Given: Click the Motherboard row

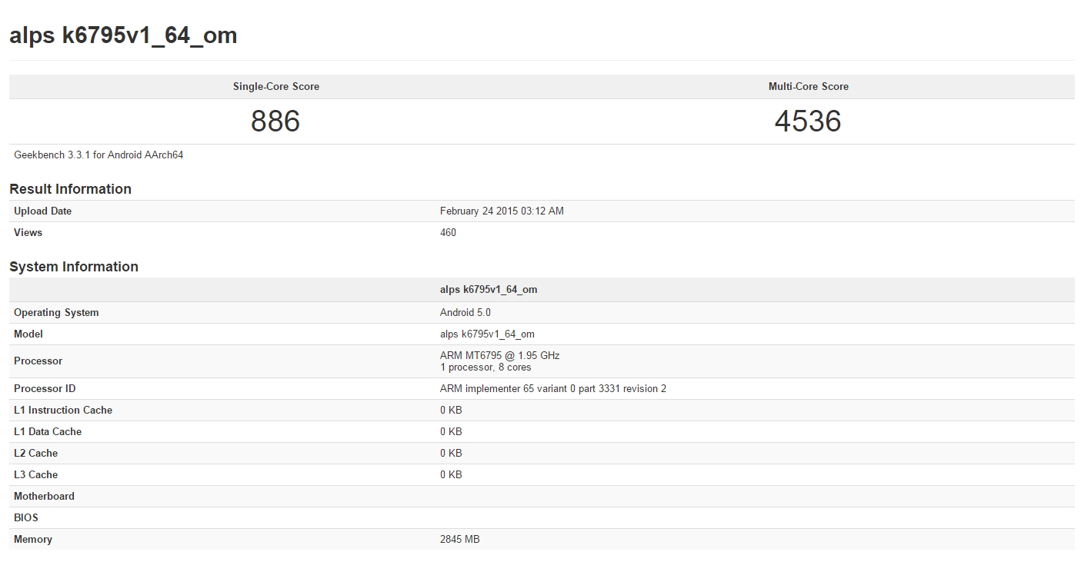Looking at the screenshot, I should pos(308,496).
